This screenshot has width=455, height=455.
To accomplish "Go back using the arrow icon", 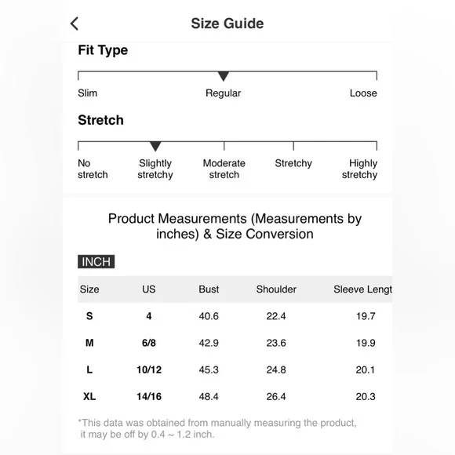I will pyautogui.click(x=75, y=24).
